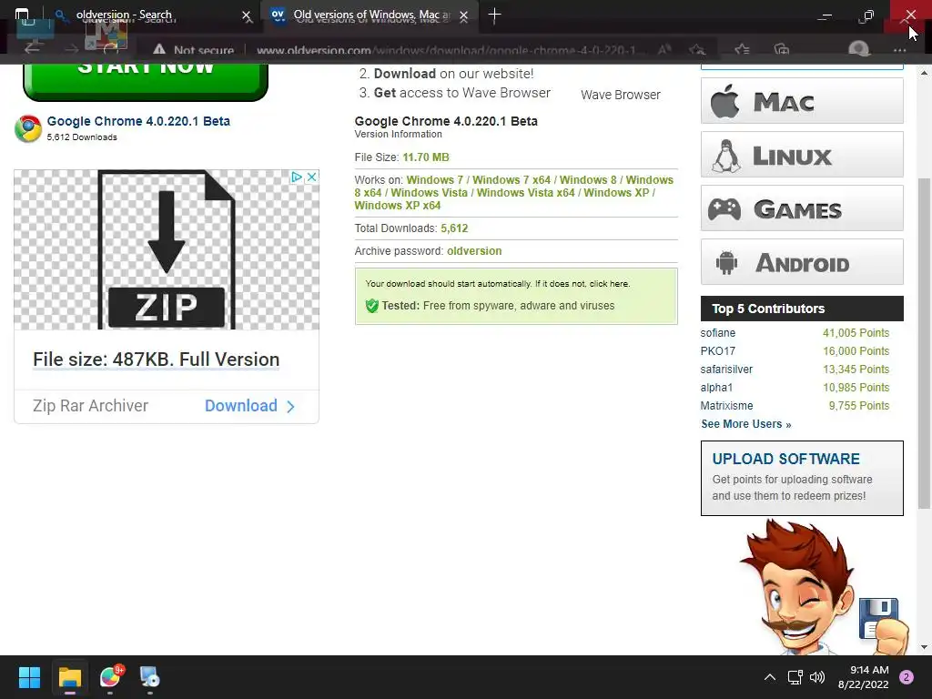Click the ZIP file ad image

pyautogui.click(x=167, y=249)
